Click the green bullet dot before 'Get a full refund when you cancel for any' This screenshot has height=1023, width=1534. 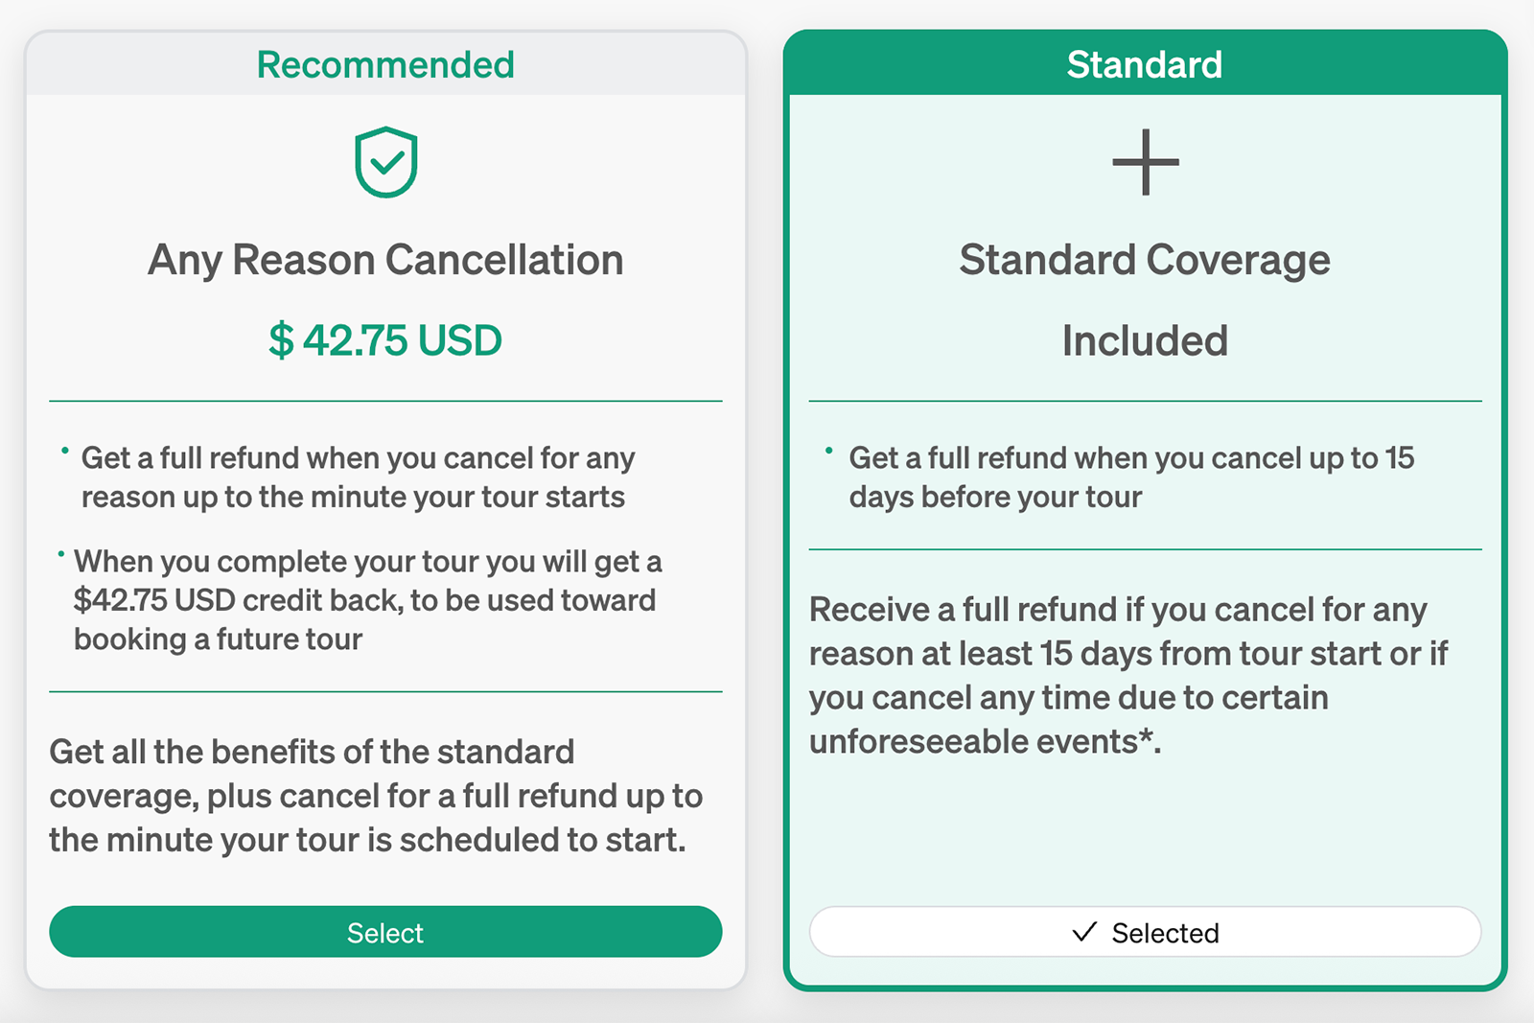tap(65, 450)
